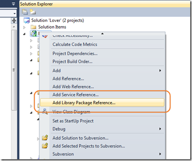Click the Solution Items folder icon
Screen dimensions: 192x161
(x=33, y=27)
